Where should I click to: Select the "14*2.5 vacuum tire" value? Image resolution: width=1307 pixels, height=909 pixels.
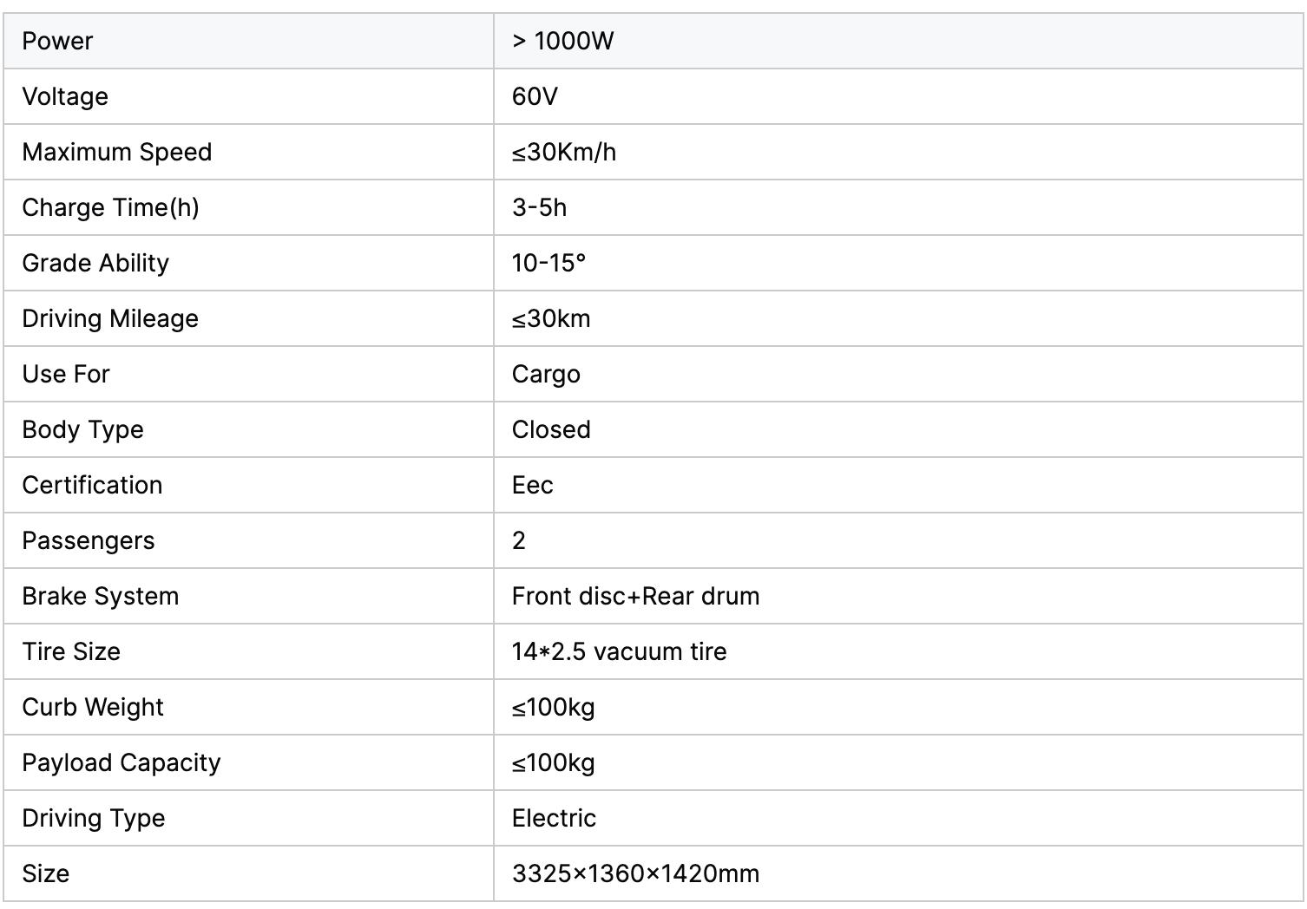click(619, 651)
